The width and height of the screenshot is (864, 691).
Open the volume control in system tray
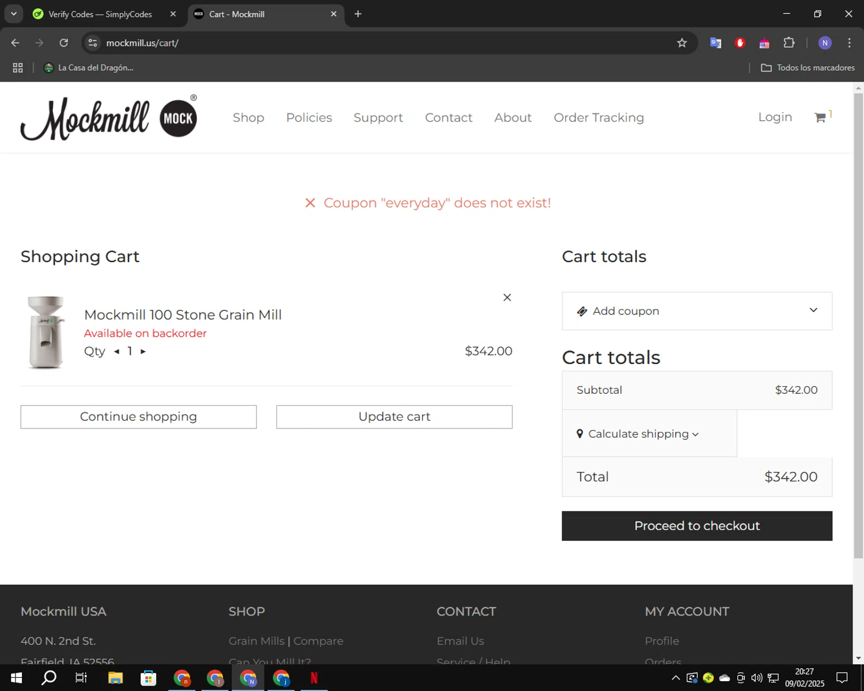pyautogui.click(x=756, y=678)
